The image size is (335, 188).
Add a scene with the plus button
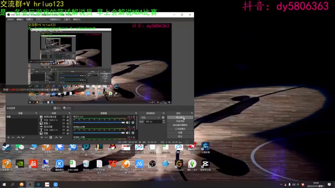tap(8, 137)
